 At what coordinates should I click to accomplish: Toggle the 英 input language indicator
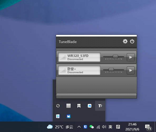[x=110, y=127]
